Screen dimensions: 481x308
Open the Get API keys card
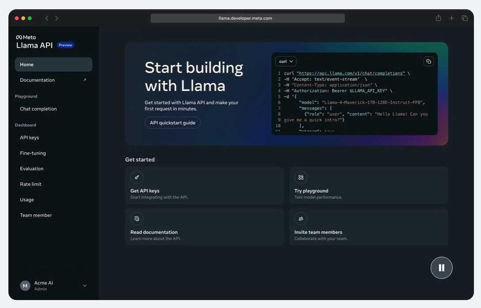click(205, 186)
